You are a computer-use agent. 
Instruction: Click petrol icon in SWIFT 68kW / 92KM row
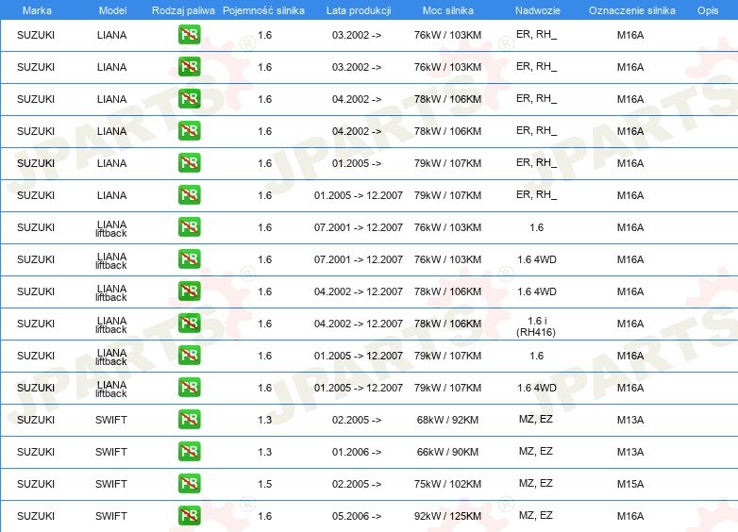(189, 419)
